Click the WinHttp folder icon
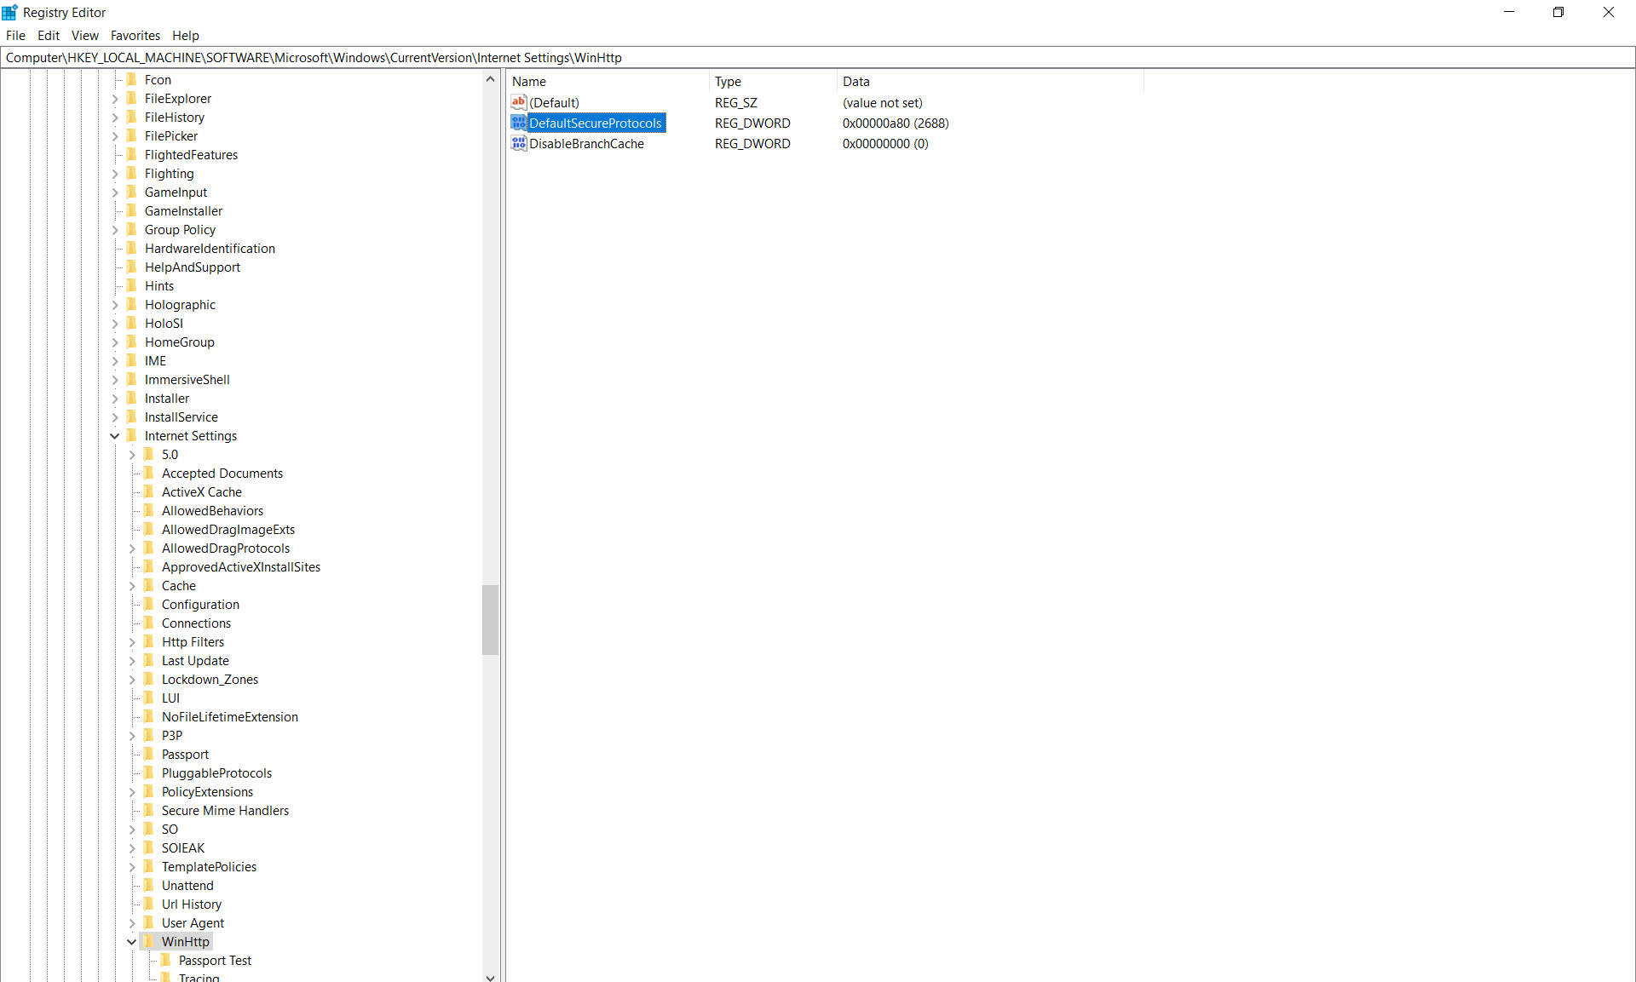The width and height of the screenshot is (1636, 982). [147, 941]
